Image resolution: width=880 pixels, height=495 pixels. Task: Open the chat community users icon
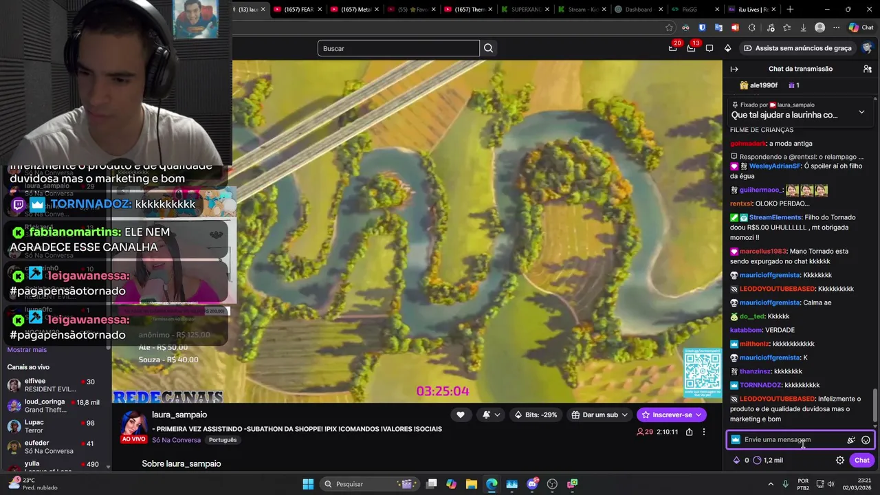868,69
